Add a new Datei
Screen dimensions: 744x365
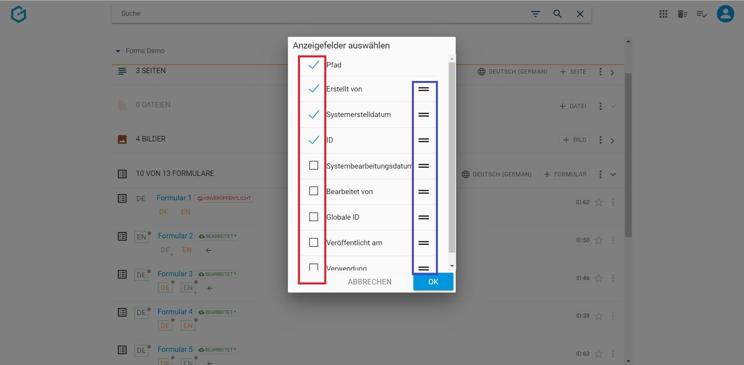coord(573,106)
